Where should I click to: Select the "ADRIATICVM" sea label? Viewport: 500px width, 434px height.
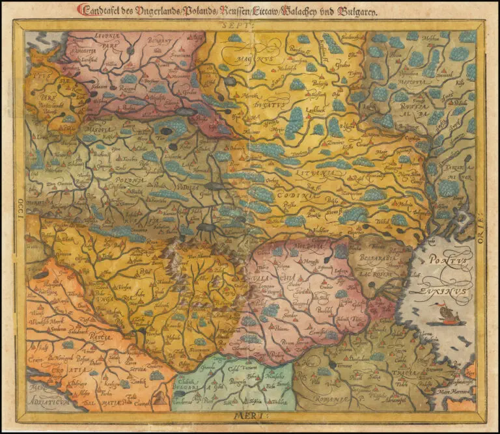tap(48, 401)
